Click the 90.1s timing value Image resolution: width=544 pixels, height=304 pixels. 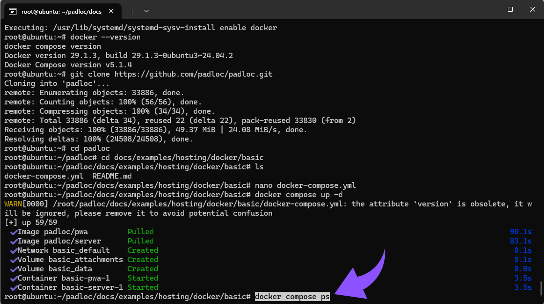(x=521, y=232)
